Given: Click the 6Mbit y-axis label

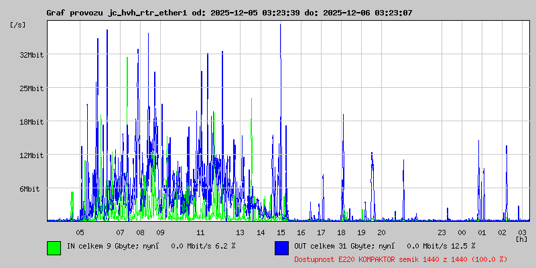Looking at the screenshot, I should pos(29,189).
